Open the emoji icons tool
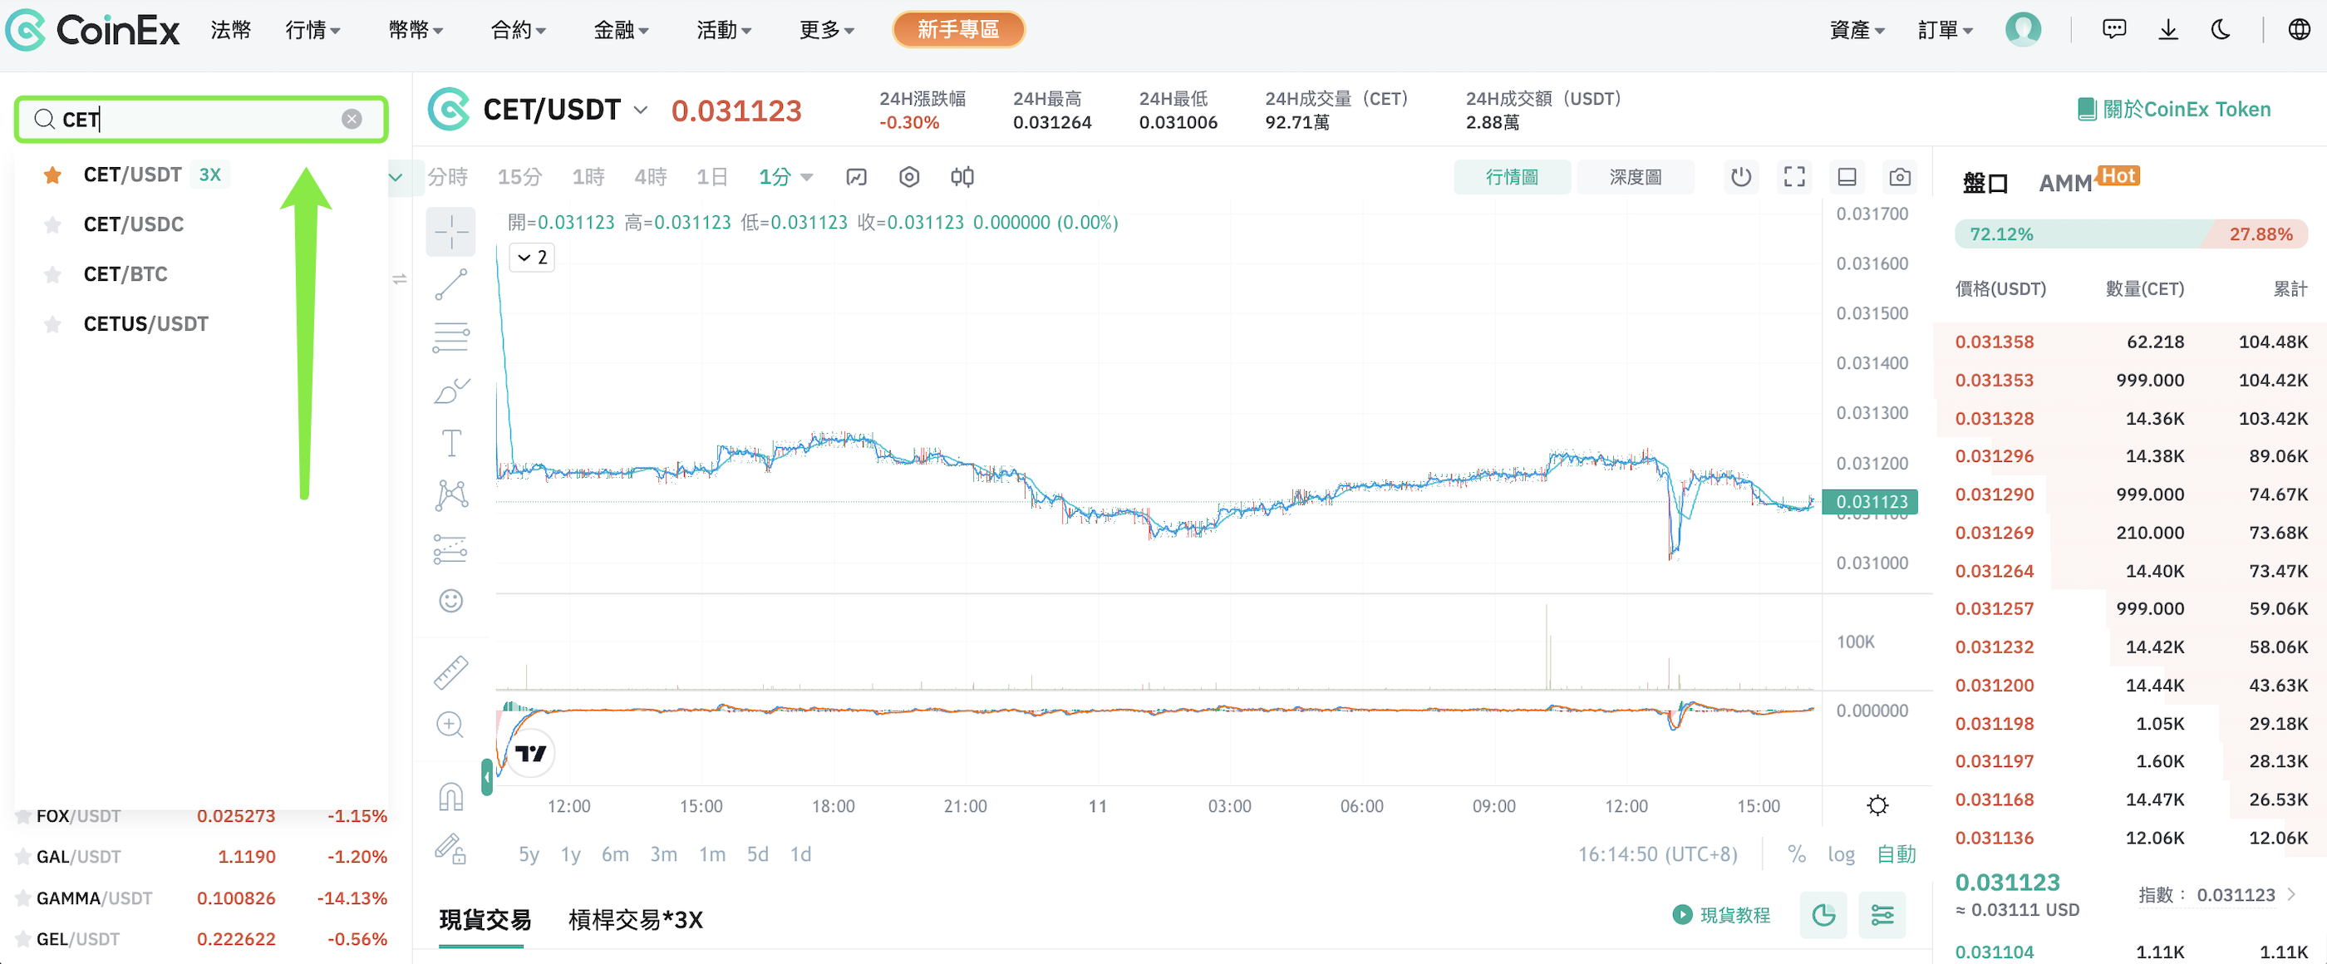Image resolution: width=2327 pixels, height=964 pixels. 450,601
